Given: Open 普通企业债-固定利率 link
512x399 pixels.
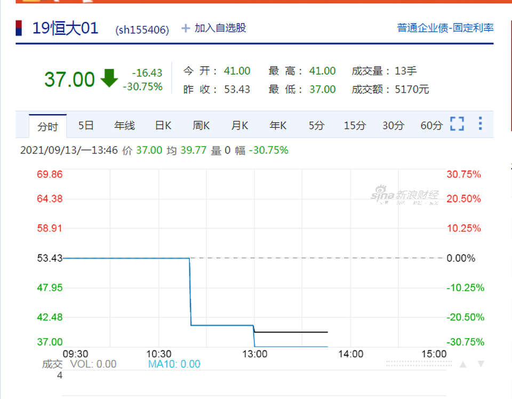Looking at the screenshot, I should 445,28.
